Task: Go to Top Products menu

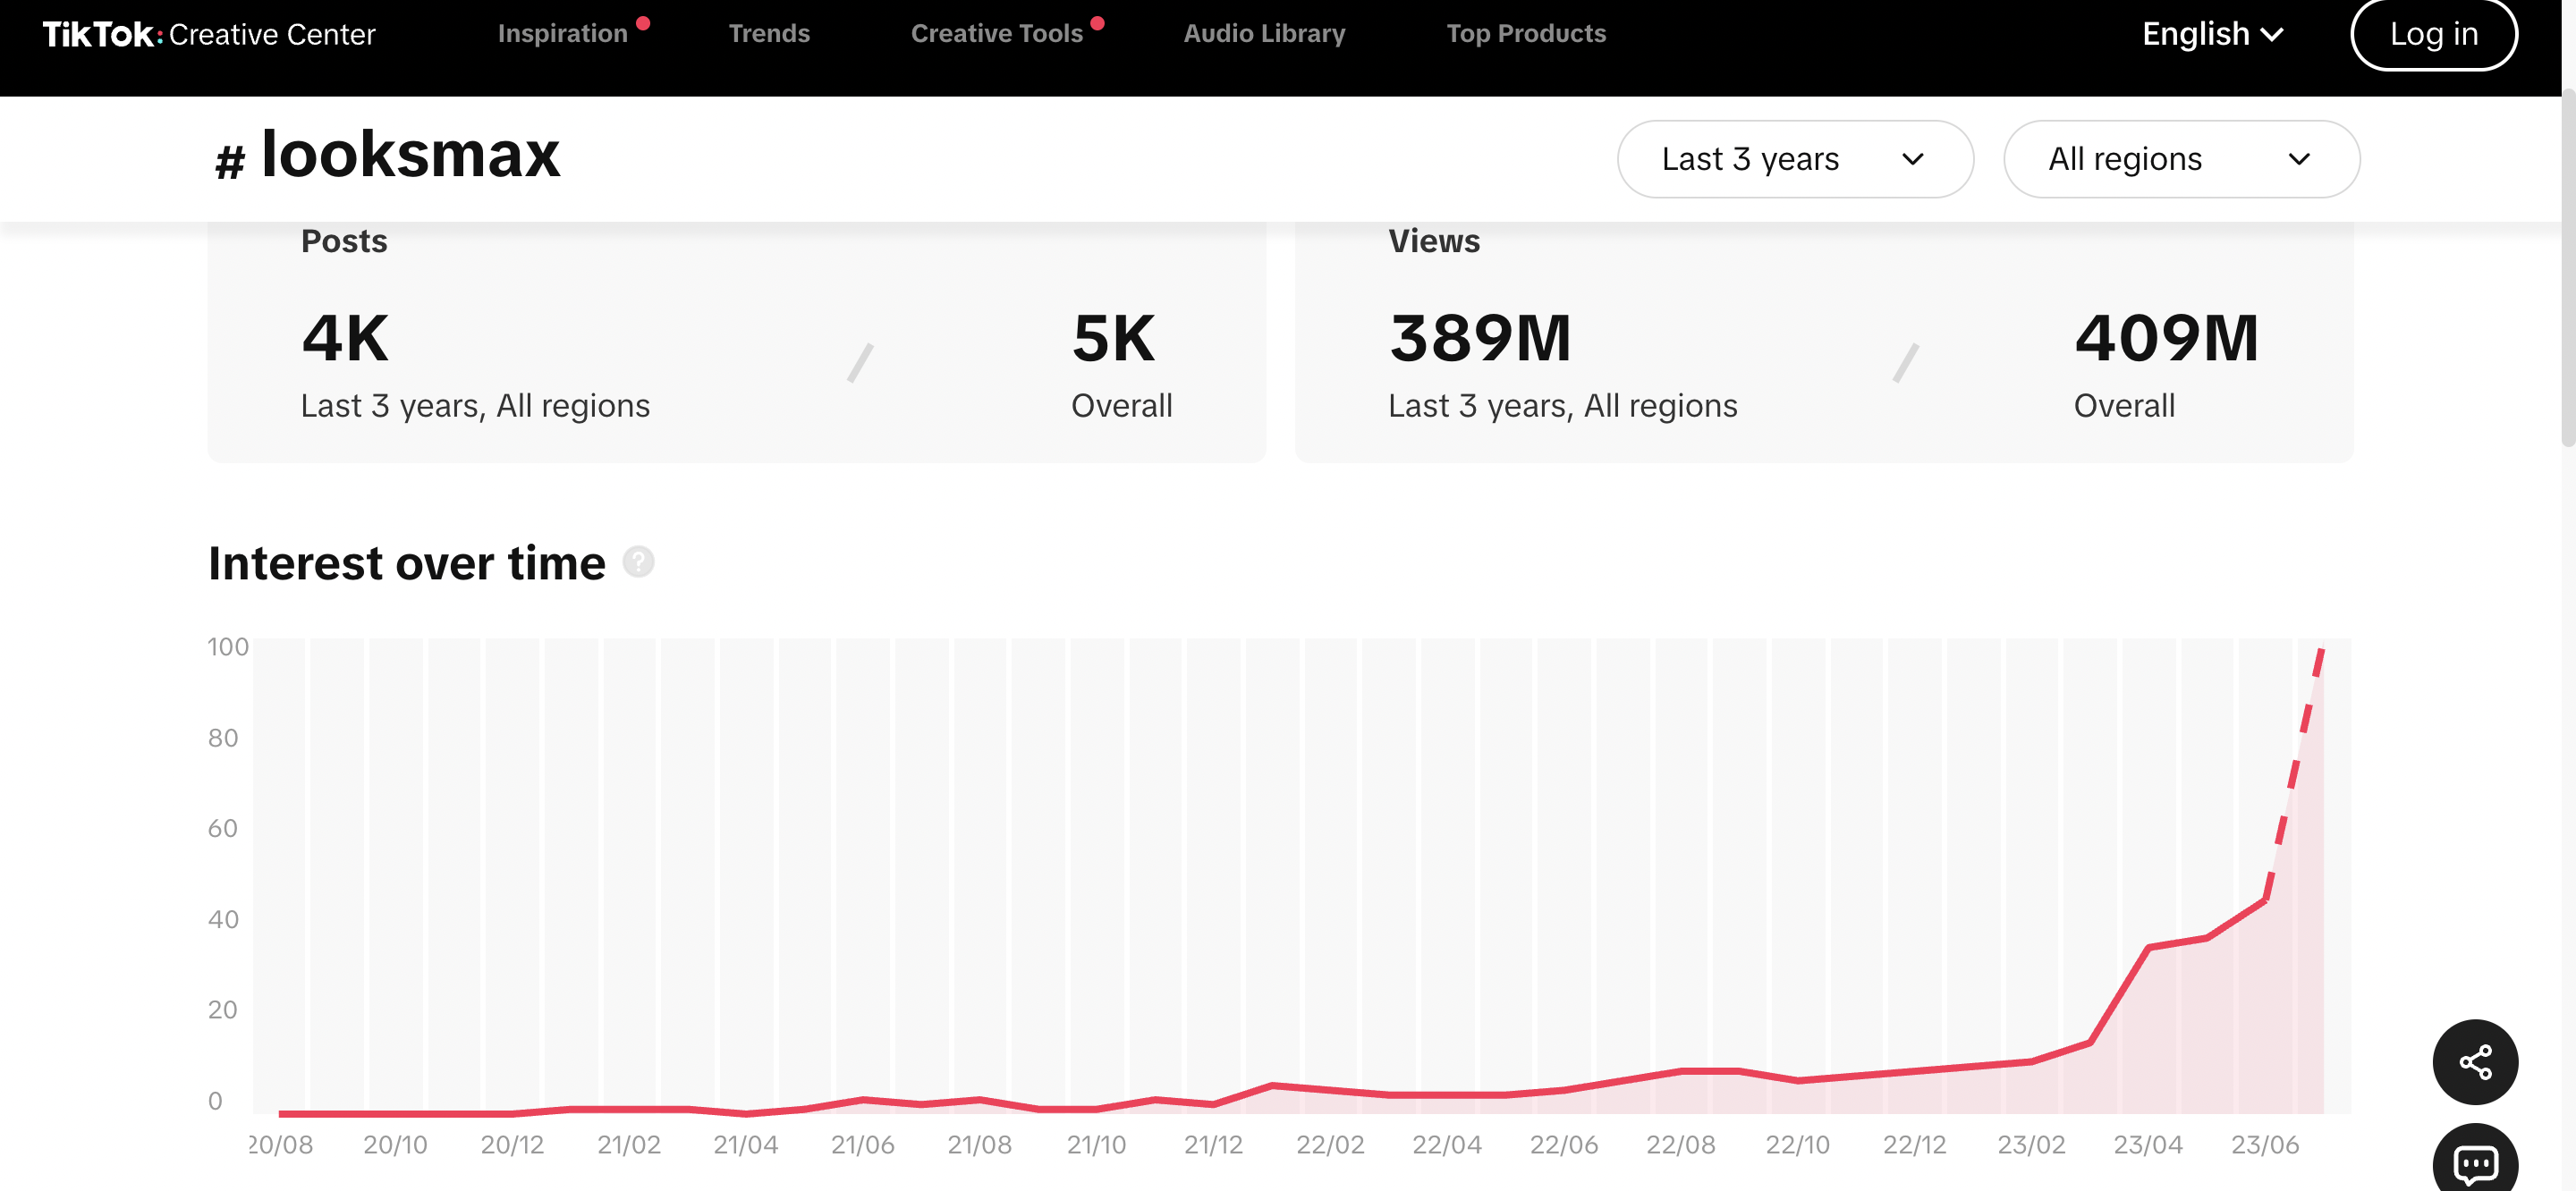Action: tap(1526, 34)
